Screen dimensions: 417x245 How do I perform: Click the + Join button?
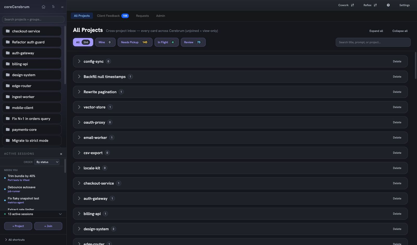pyautogui.click(x=48, y=226)
